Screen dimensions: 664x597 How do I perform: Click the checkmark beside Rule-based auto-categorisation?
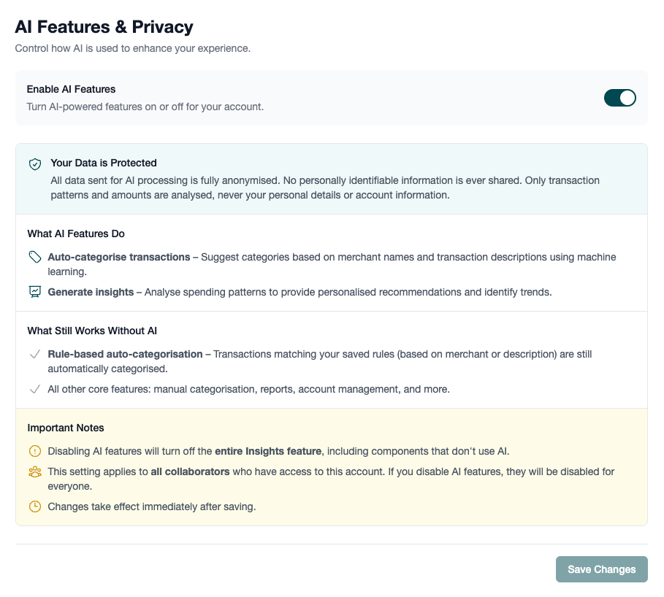[x=34, y=354]
